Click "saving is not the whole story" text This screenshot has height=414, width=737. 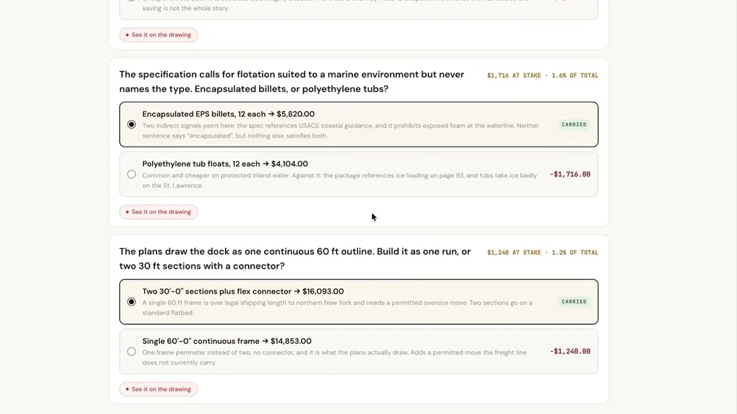coord(185,8)
